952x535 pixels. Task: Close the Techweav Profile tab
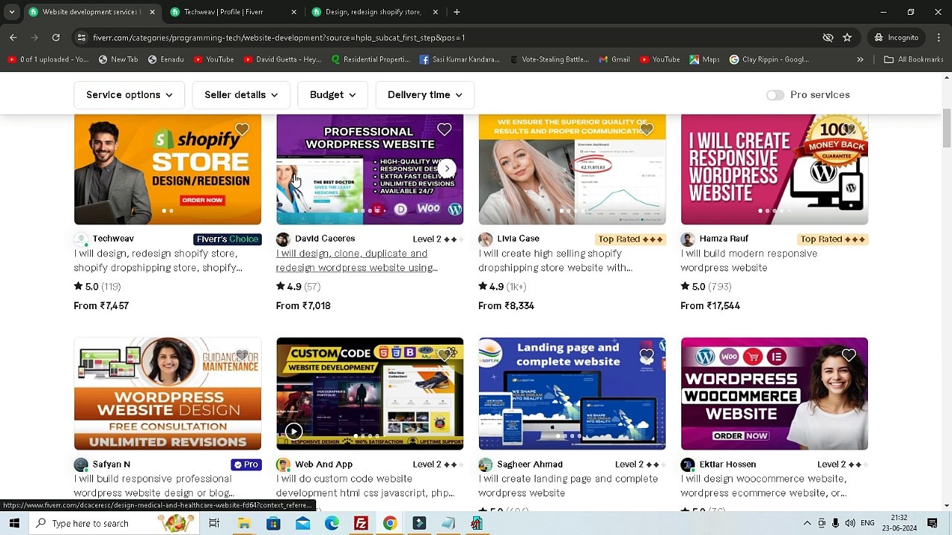tap(294, 12)
